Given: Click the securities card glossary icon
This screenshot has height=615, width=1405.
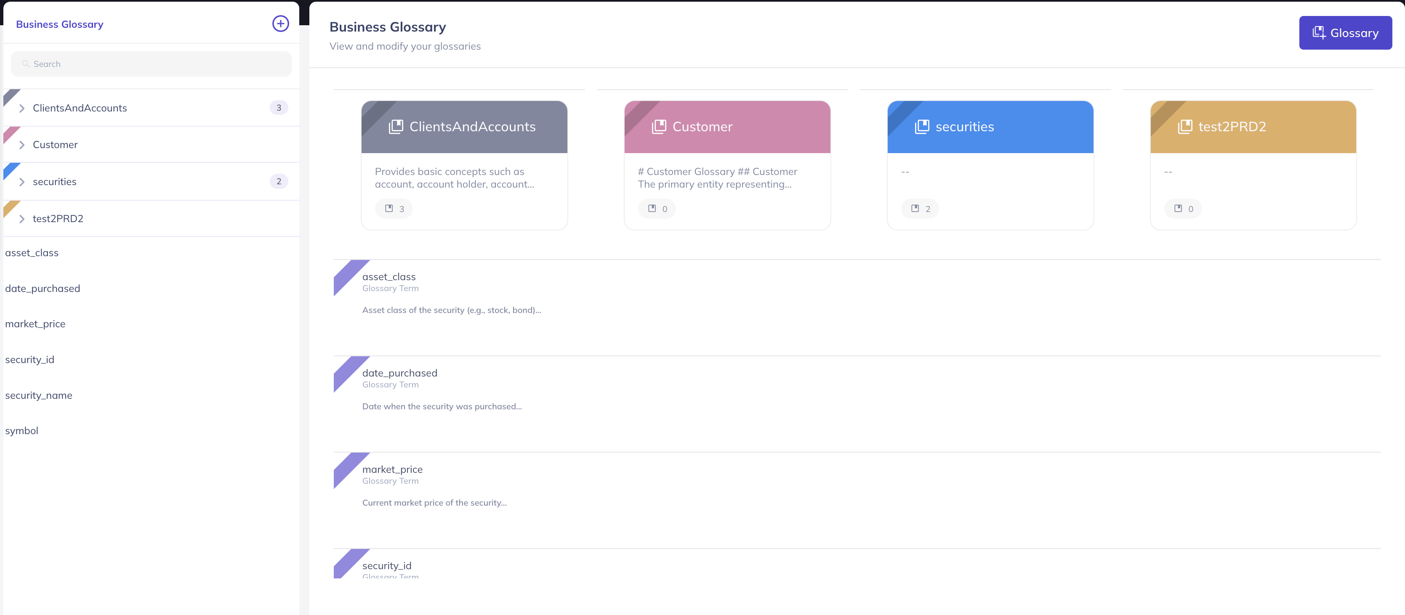Looking at the screenshot, I should coord(921,127).
